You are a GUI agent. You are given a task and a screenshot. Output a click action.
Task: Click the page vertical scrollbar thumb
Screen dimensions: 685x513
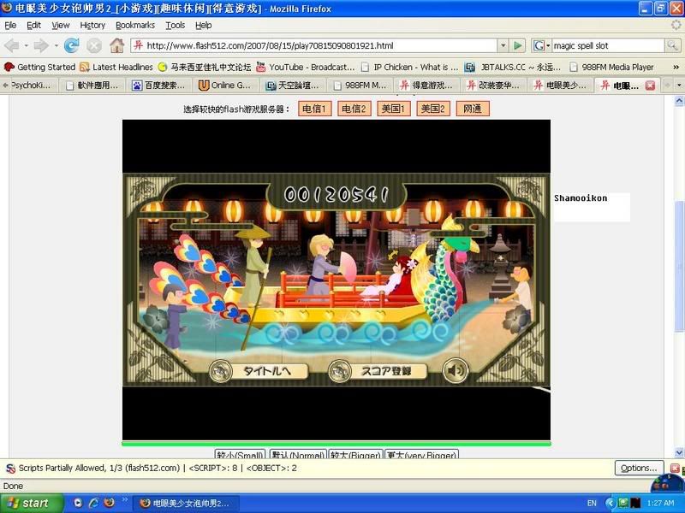coord(679,266)
